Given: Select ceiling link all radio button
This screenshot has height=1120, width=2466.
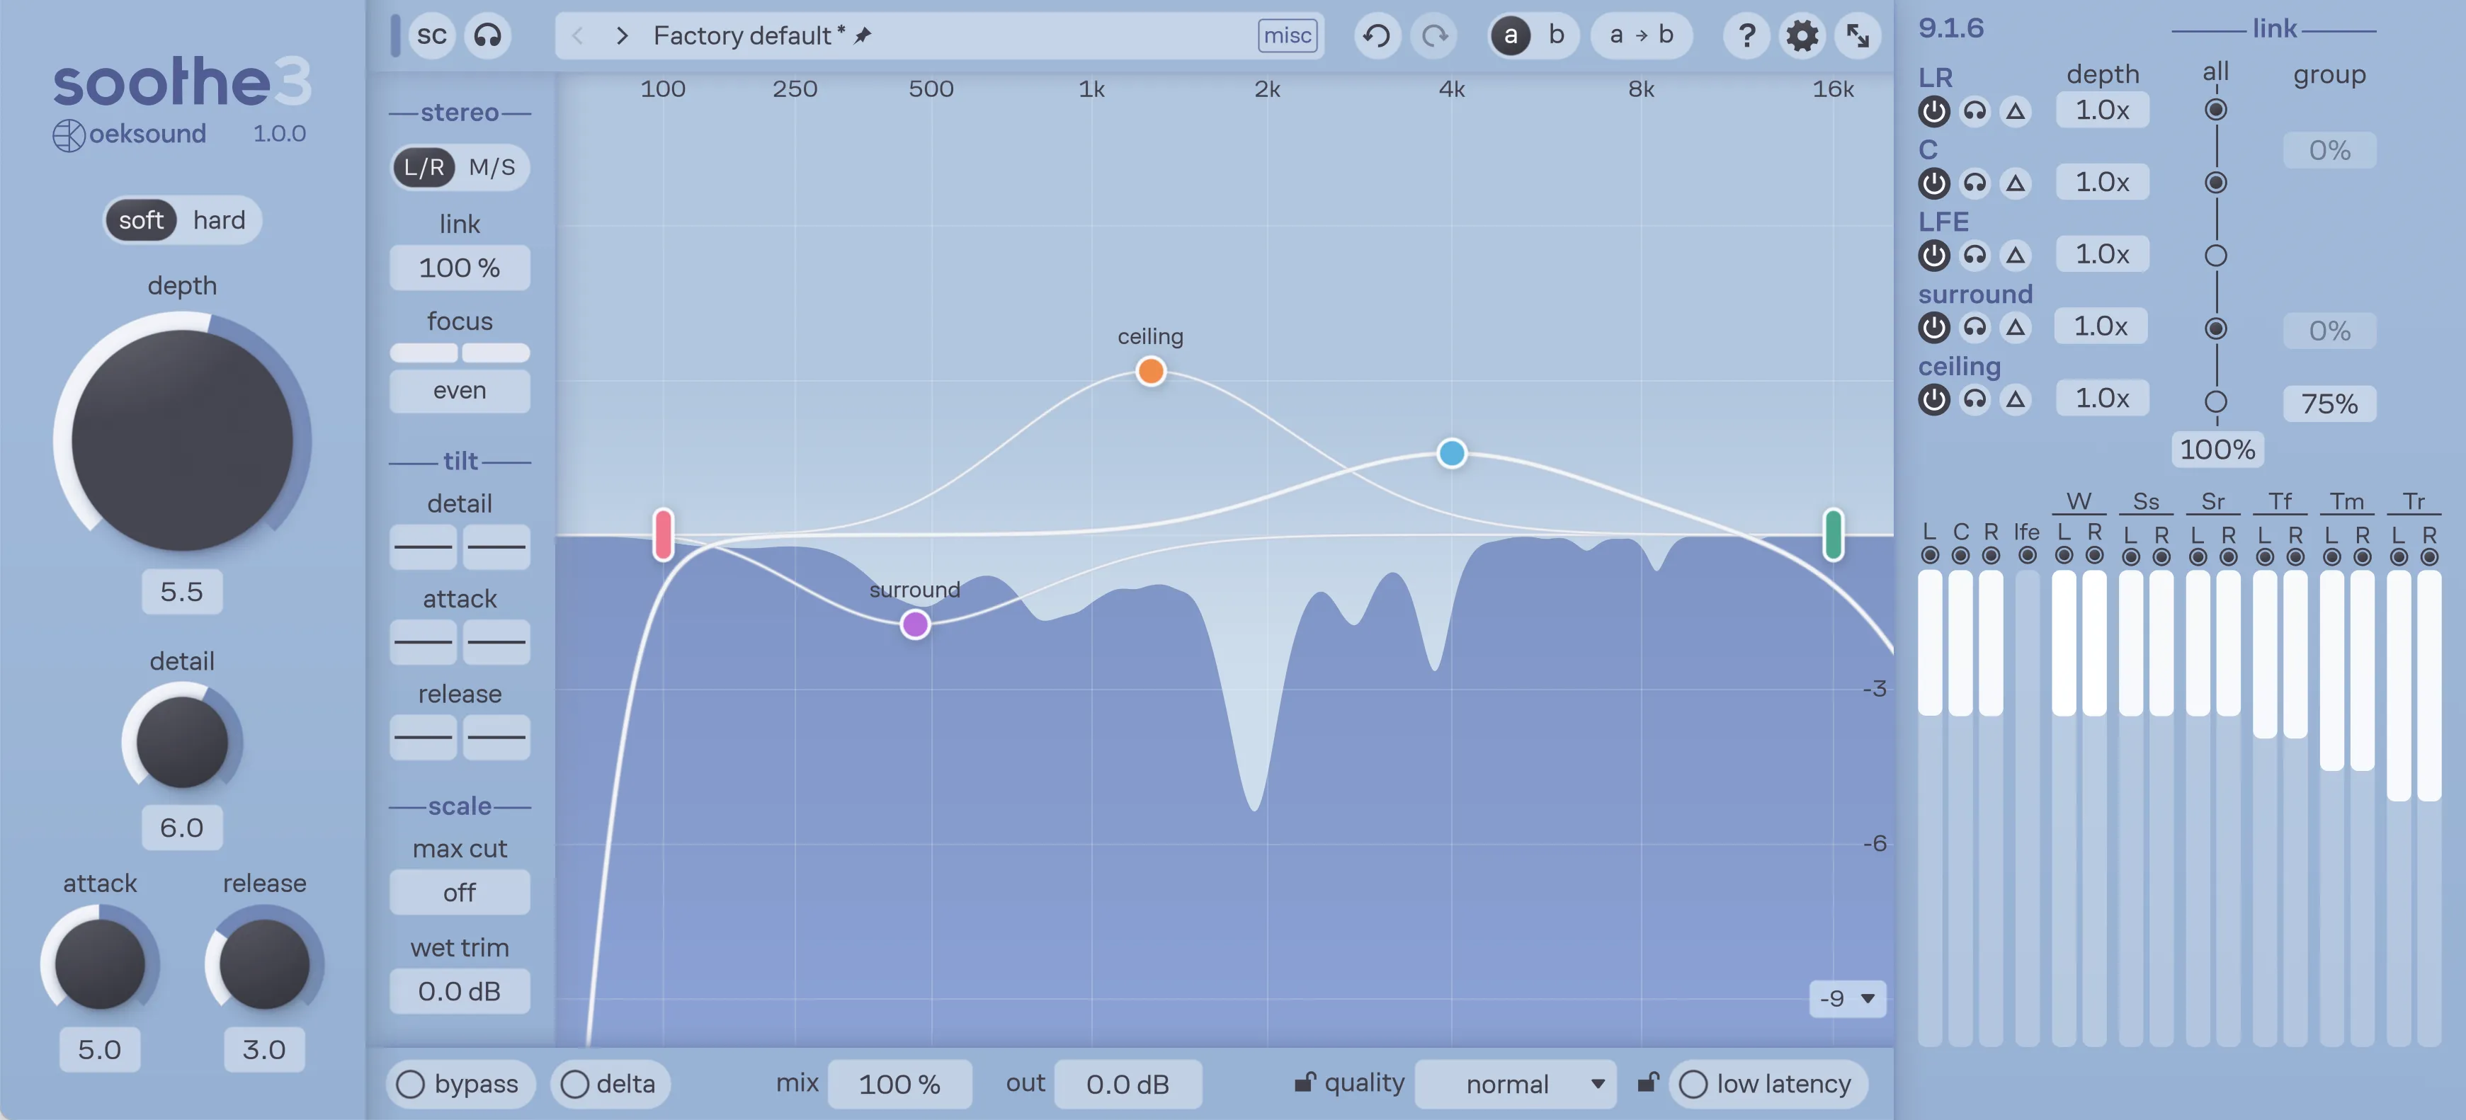Looking at the screenshot, I should pos(2215,401).
